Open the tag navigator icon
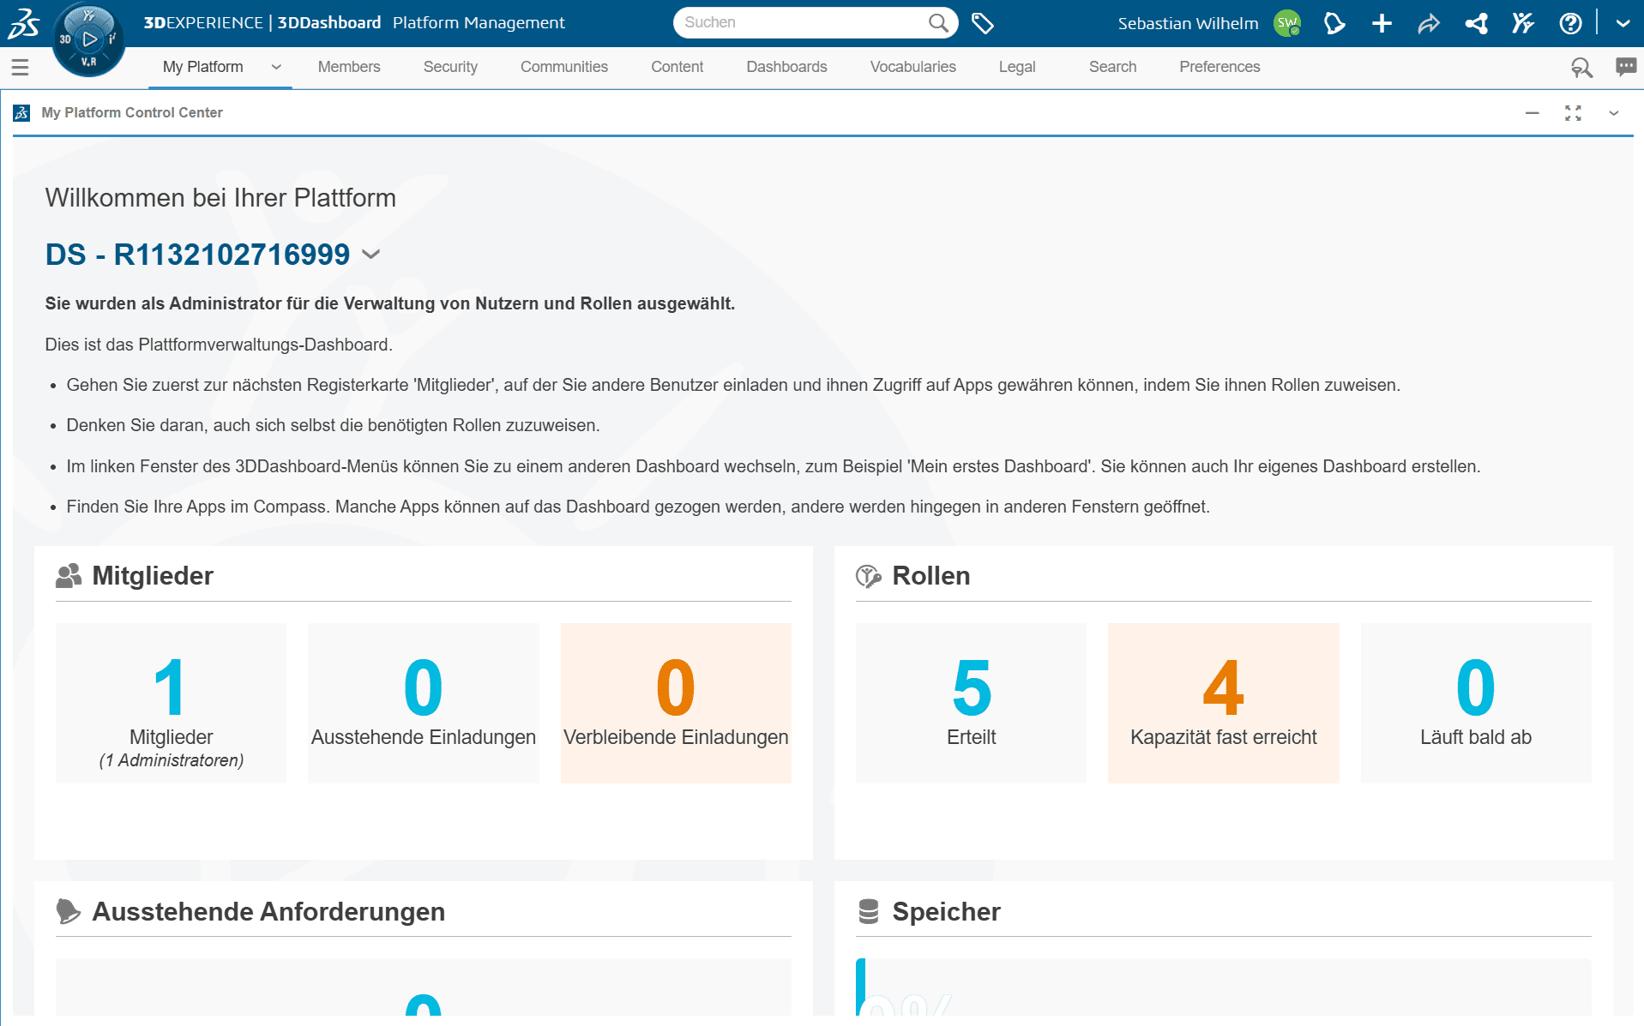 (983, 23)
